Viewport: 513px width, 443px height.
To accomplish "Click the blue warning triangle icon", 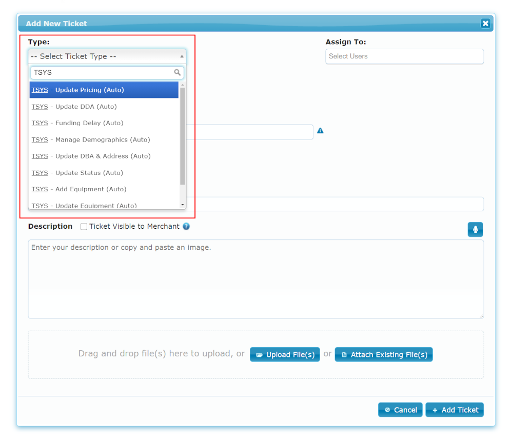I will [x=320, y=131].
